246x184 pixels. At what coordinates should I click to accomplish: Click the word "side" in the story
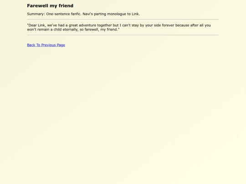coord(157,25)
